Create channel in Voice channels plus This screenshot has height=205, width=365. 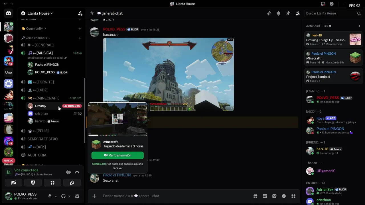click(x=80, y=38)
